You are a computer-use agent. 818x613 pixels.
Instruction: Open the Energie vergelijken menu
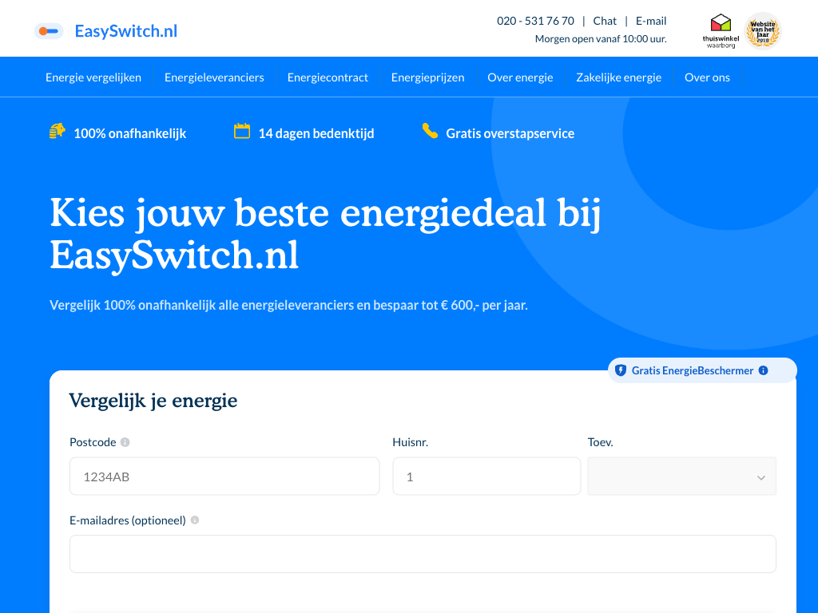point(93,77)
